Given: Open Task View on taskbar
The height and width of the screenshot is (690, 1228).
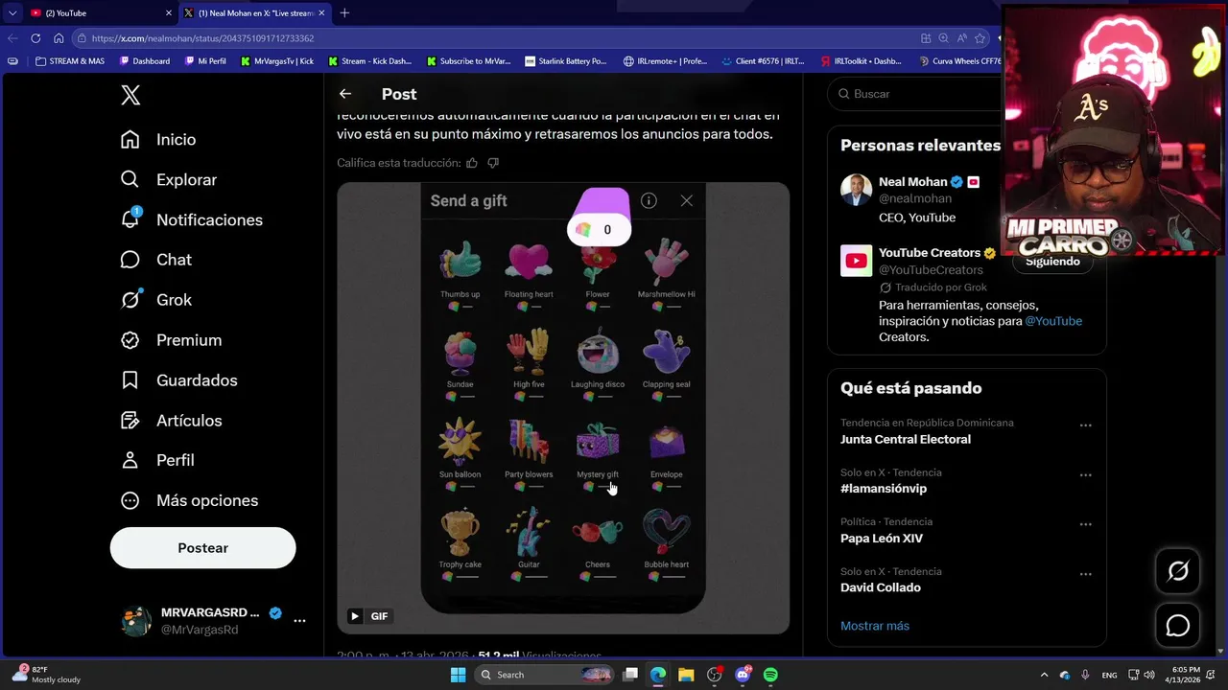Looking at the screenshot, I should (x=630, y=675).
